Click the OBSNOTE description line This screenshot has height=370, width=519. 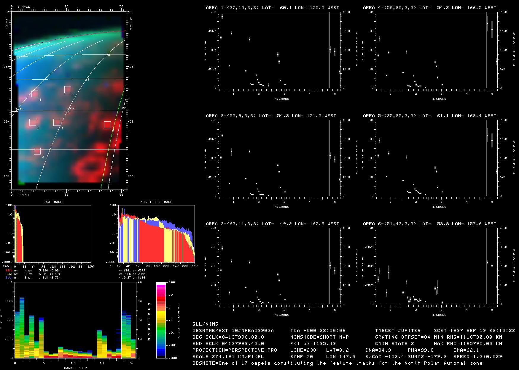tap(337, 363)
